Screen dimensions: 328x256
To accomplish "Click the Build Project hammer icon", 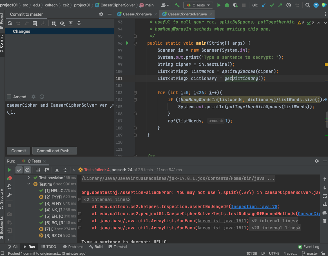I will coord(177,5).
